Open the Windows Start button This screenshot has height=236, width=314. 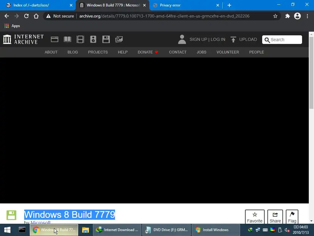[7, 230]
